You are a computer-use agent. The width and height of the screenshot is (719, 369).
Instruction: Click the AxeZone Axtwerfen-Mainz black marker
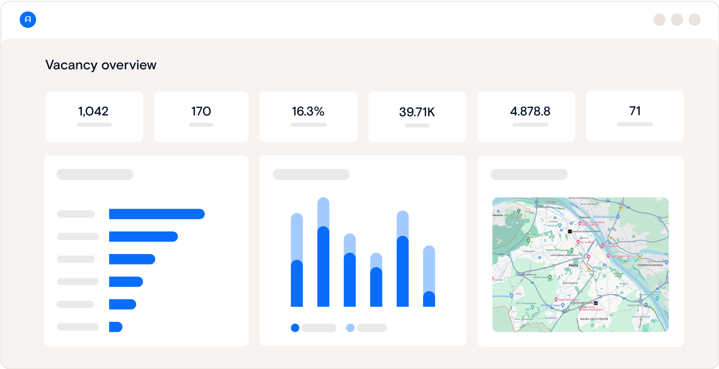click(570, 231)
